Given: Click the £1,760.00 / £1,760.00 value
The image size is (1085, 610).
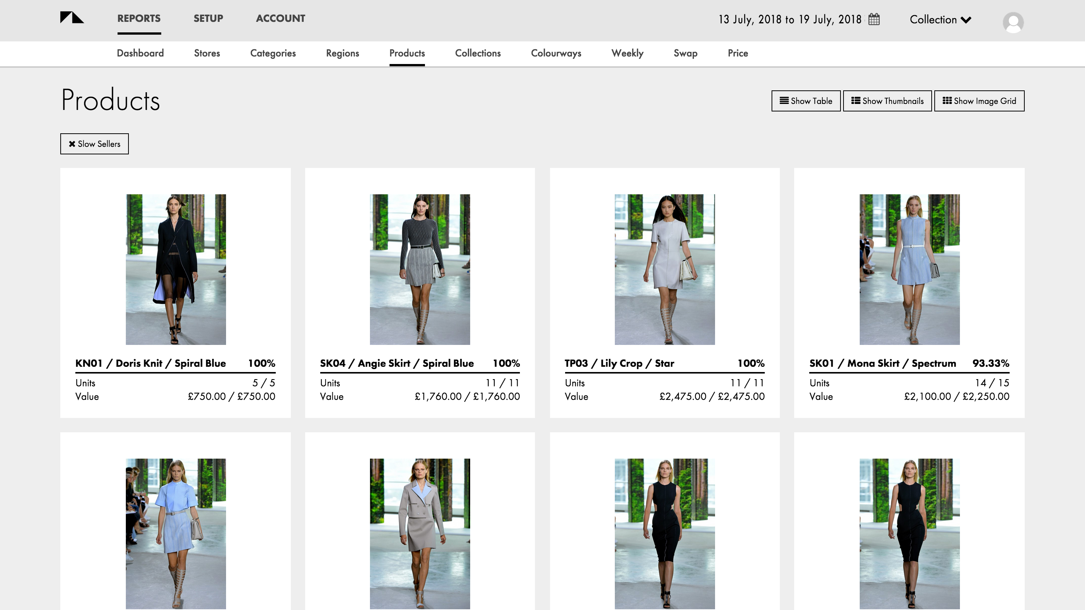Looking at the screenshot, I should tap(467, 396).
